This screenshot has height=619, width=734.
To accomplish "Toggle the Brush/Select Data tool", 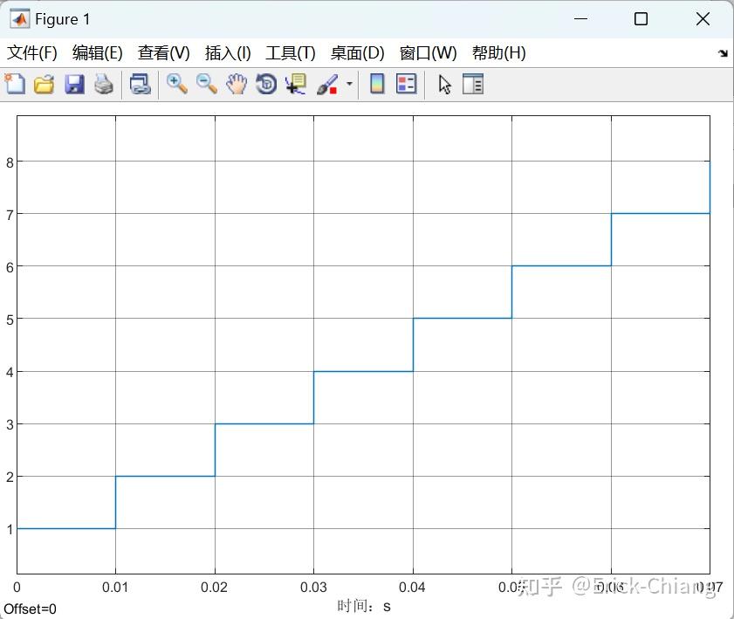I will click(326, 85).
